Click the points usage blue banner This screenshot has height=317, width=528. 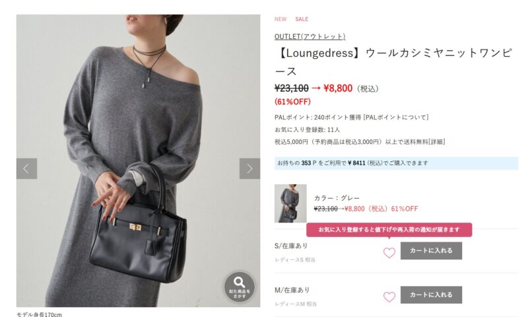click(x=396, y=163)
